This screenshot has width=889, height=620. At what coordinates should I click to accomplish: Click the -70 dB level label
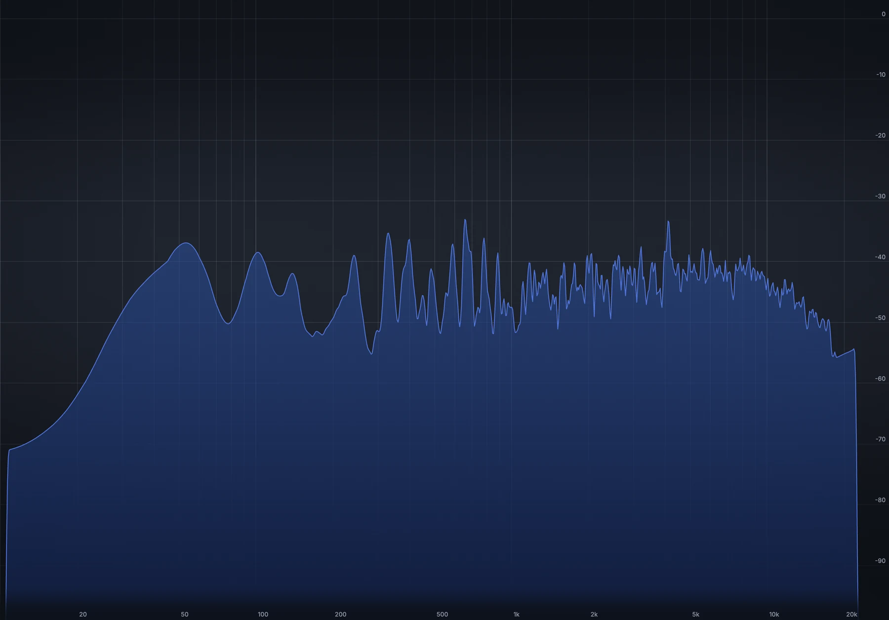click(881, 439)
